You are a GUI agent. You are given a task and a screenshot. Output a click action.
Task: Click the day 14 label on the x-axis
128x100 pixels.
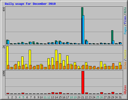pyautogui.click(x=56, y=97)
